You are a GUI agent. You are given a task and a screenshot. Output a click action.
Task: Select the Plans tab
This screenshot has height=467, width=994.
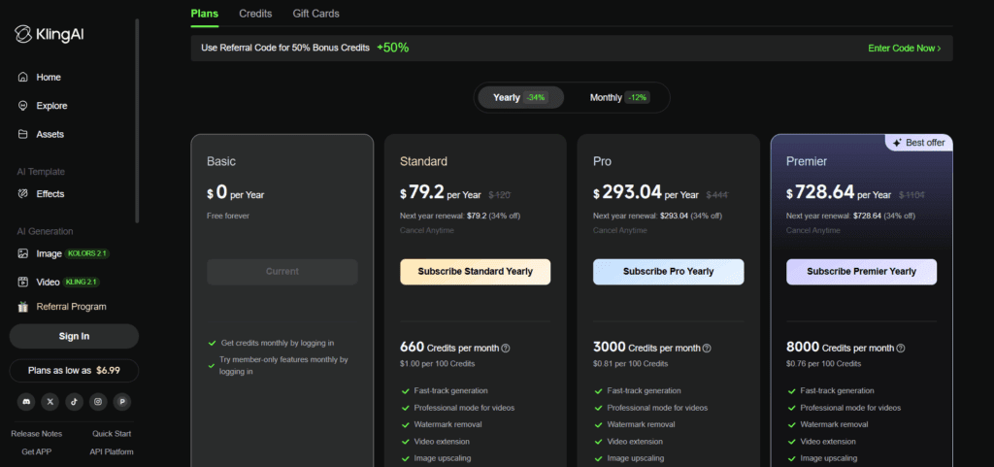[x=204, y=14]
